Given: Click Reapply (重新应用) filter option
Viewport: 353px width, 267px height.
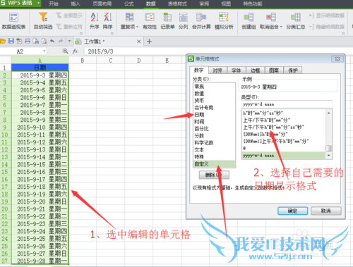Looking at the screenshot, I should point(69,27).
